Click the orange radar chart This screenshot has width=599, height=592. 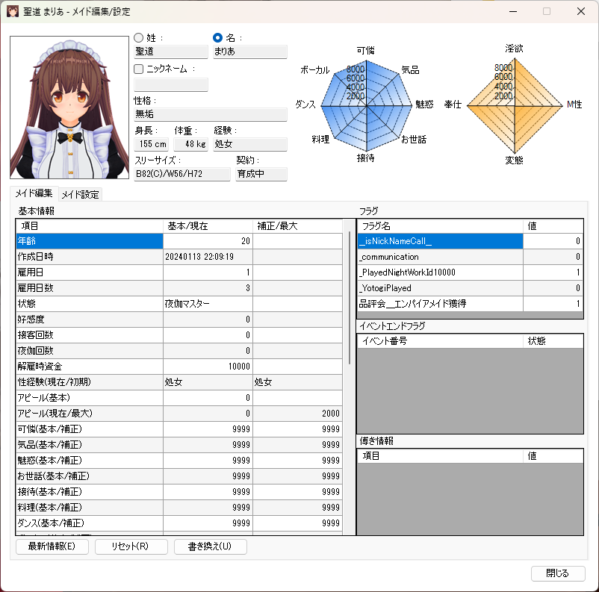pos(514,105)
